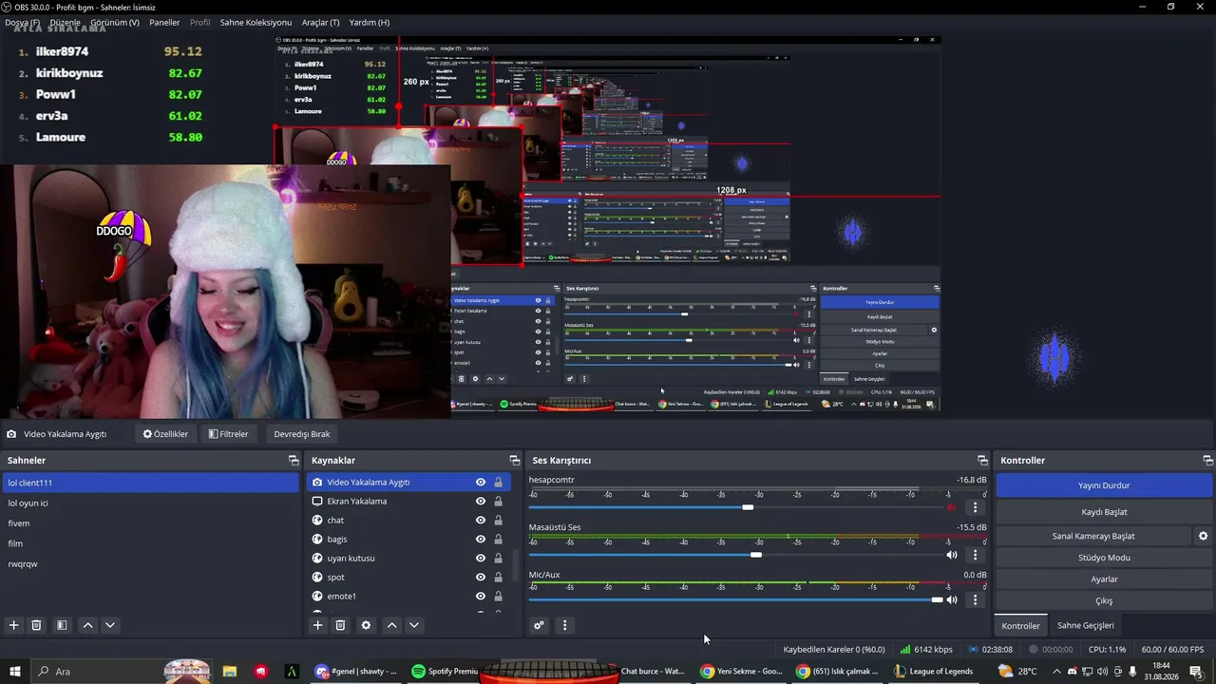Image resolution: width=1216 pixels, height=684 pixels.
Task: Switch to the Kontroller tab
Action: point(1020,625)
